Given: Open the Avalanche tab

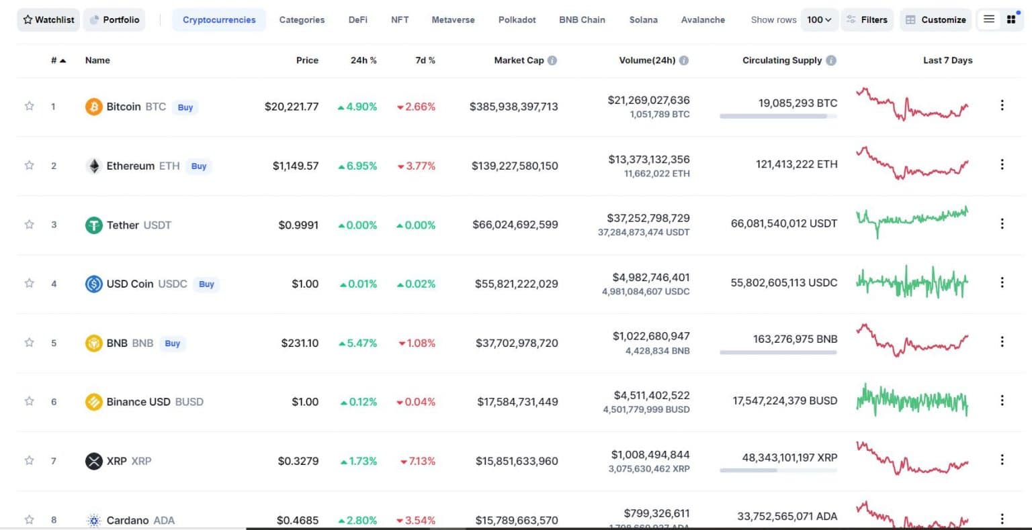Looking at the screenshot, I should pyautogui.click(x=703, y=19).
